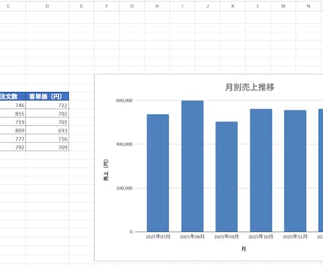Click the 600,000 axis value label

(124, 100)
